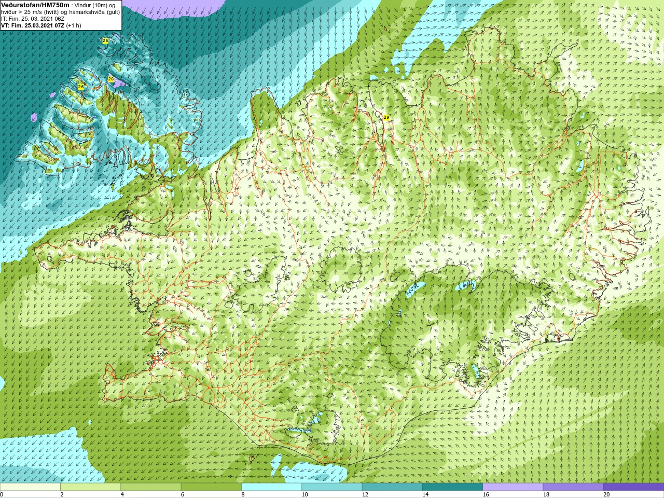This screenshot has width=664, height=498.
Task: Click the '20' legend scale label
Action: pyautogui.click(x=606, y=494)
